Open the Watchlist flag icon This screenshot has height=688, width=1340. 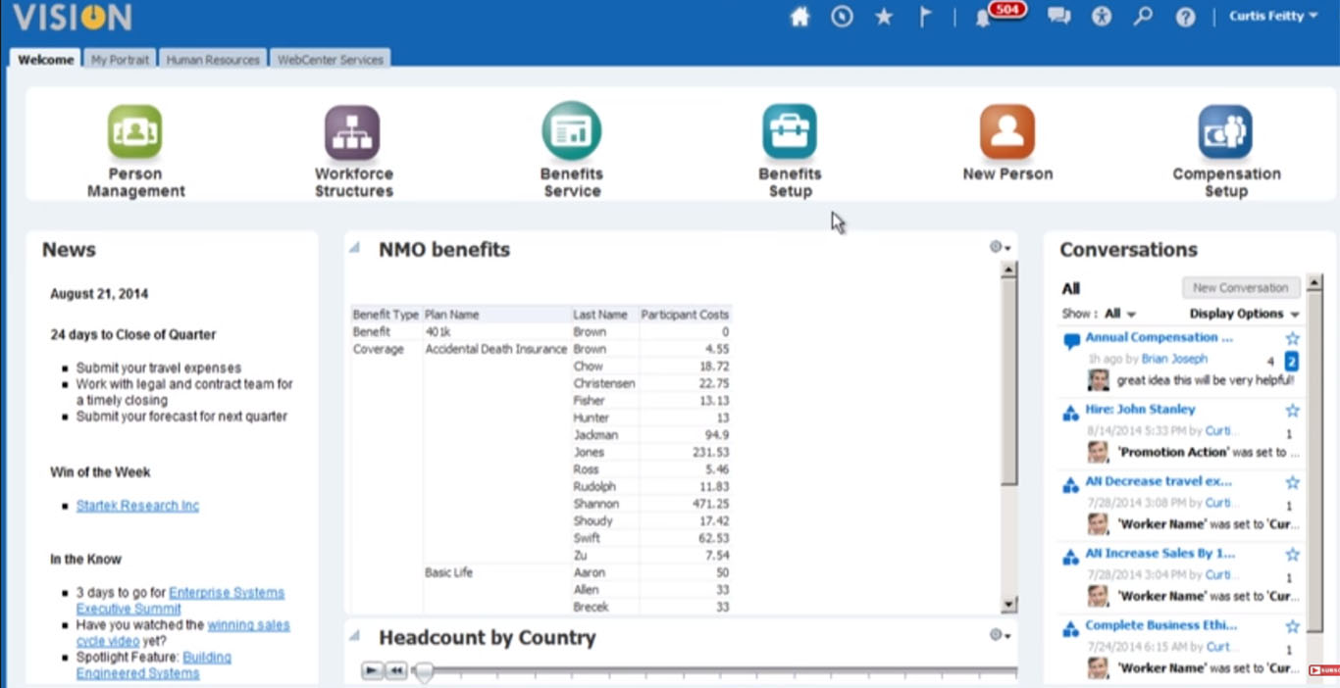925,17
